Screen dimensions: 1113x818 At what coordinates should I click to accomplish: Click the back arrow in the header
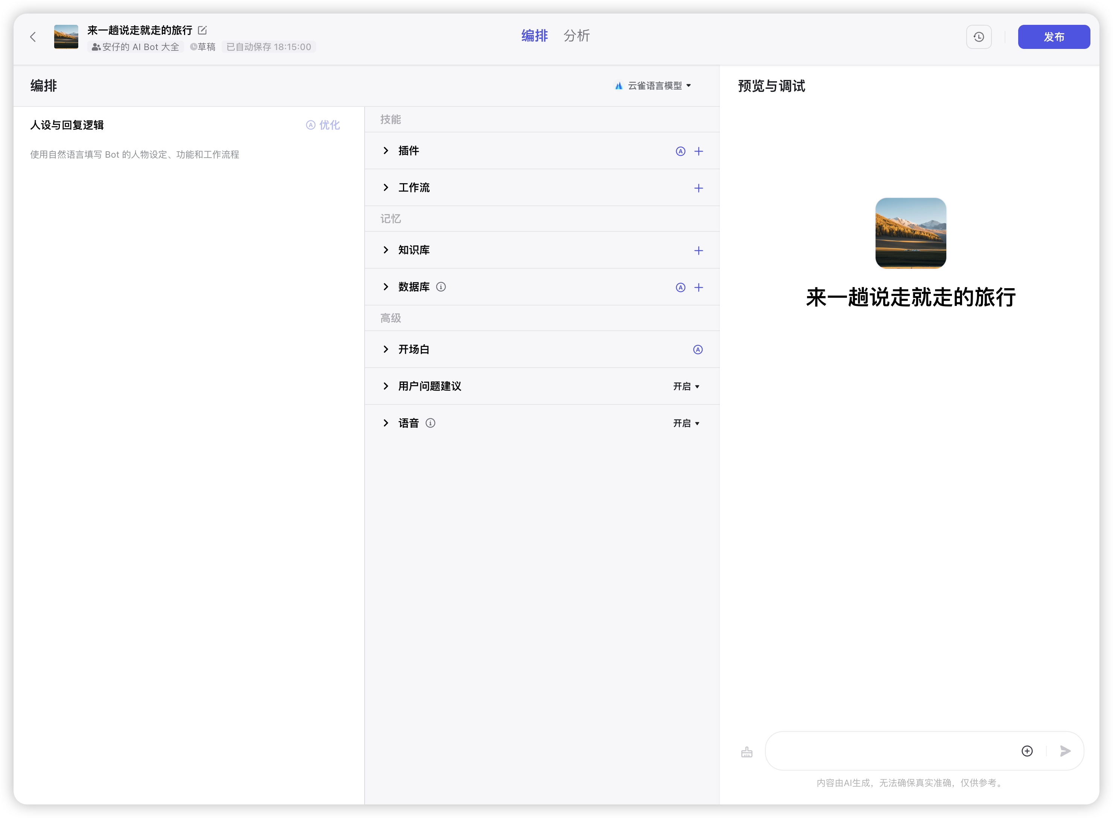(x=33, y=37)
